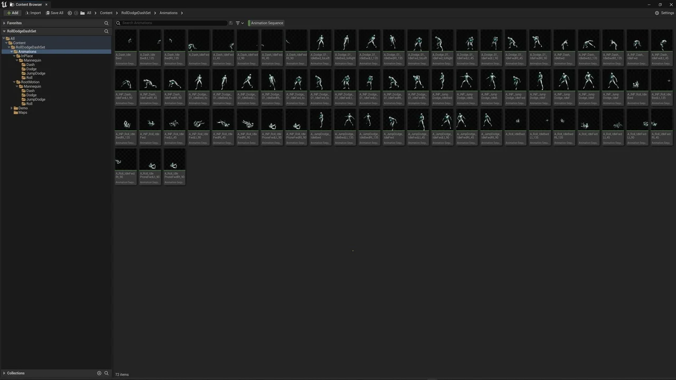Image resolution: width=676 pixels, height=380 pixels.
Task: Expand the Collections panel
Action: coord(4,373)
